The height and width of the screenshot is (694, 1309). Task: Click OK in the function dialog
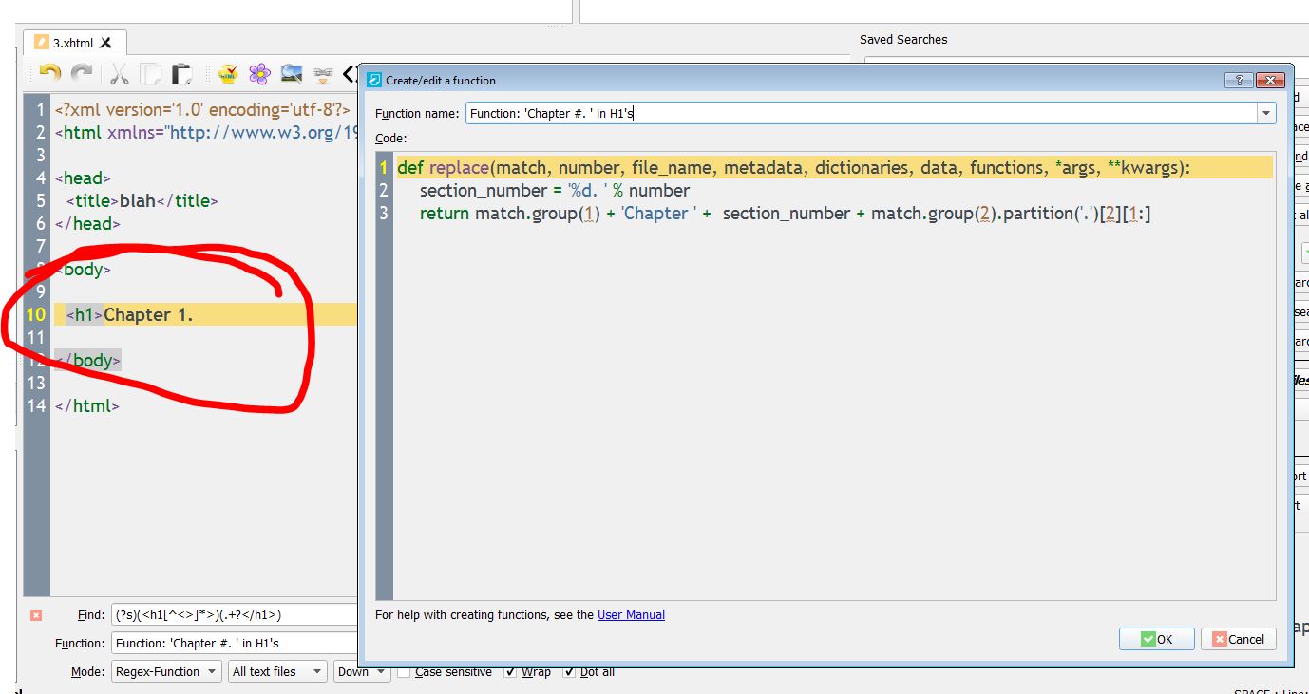1156,639
